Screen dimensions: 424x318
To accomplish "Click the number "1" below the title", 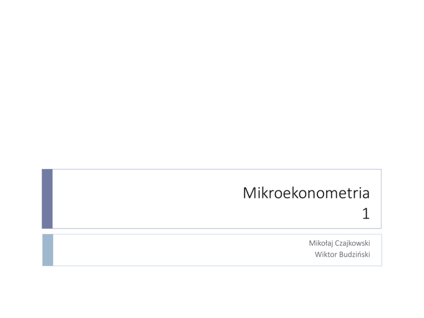I will pos(365,214).
